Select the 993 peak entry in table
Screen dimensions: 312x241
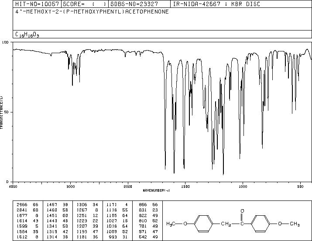point(119,237)
